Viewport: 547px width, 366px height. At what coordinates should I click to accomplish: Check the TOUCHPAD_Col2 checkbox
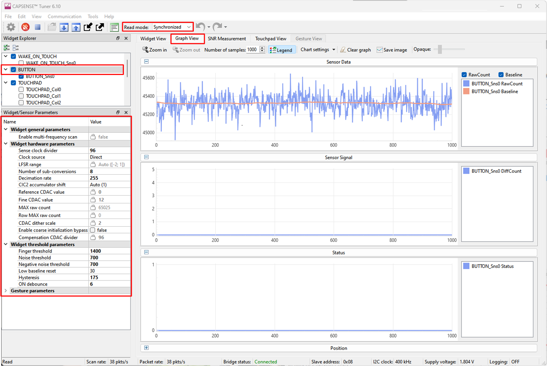pyautogui.click(x=21, y=103)
